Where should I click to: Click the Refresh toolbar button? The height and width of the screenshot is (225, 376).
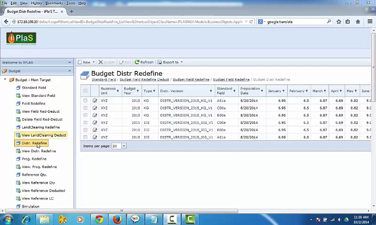tap(144, 62)
